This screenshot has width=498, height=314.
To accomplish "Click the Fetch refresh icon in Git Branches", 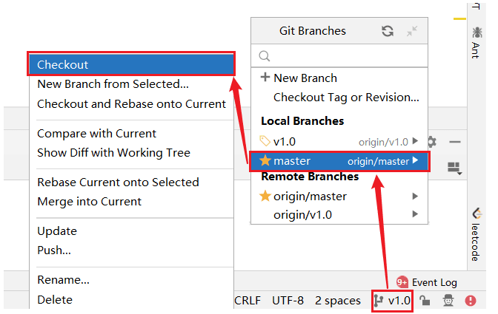I will point(388,31).
